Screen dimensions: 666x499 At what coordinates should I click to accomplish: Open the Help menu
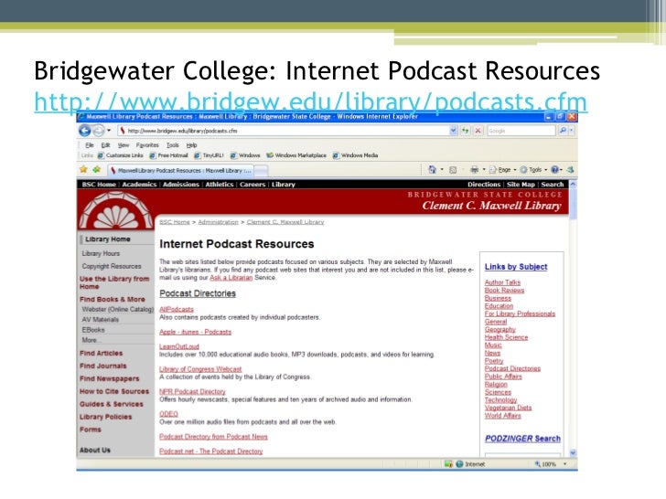coord(191,145)
